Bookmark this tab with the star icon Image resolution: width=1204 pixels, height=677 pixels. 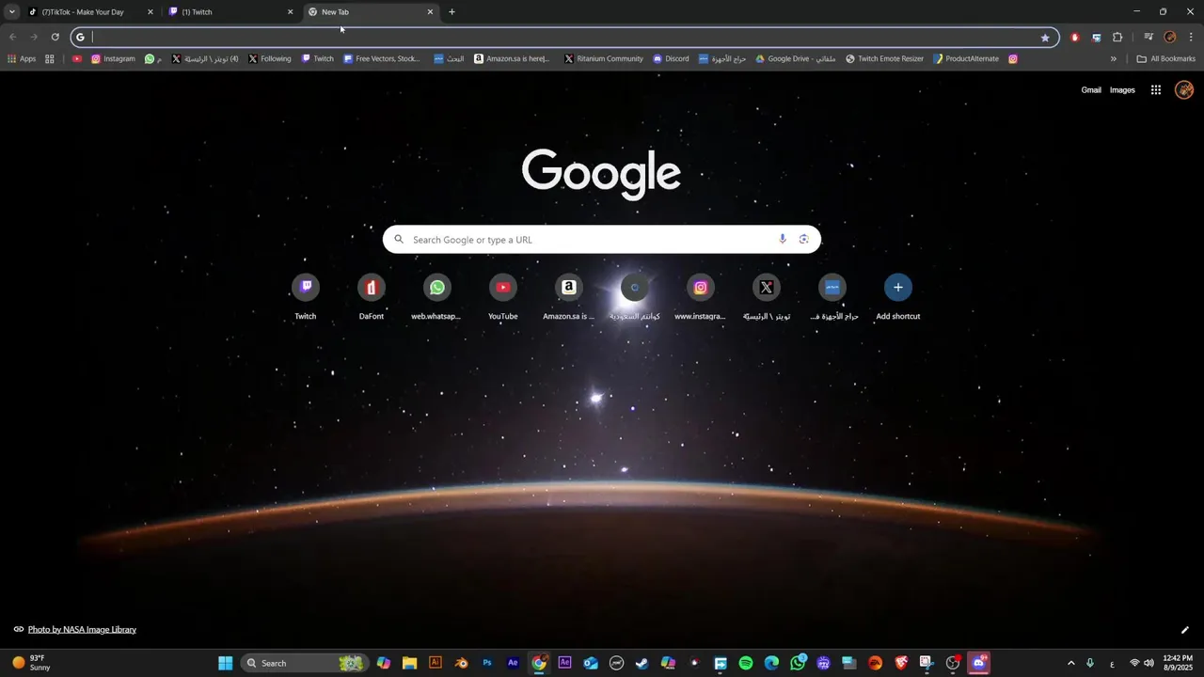pos(1045,38)
